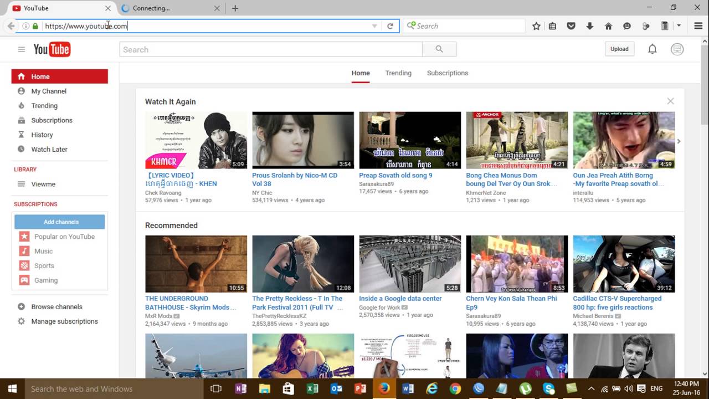
Task: Click the YouTube search magnifier button
Action: coord(439,49)
